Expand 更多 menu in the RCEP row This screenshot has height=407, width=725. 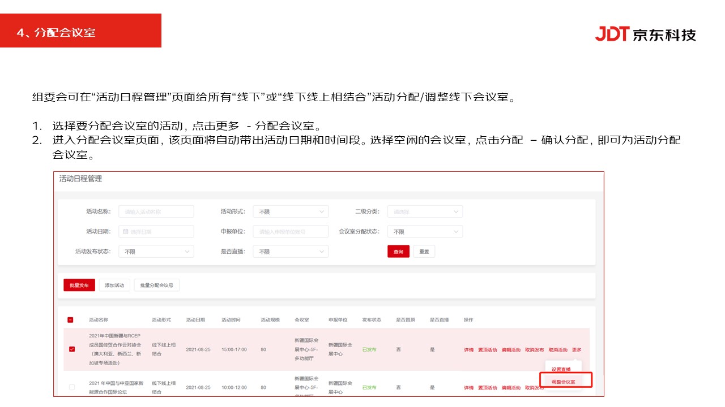577,350
